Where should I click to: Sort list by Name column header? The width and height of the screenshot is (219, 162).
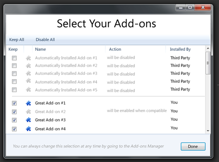tap(40, 49)
